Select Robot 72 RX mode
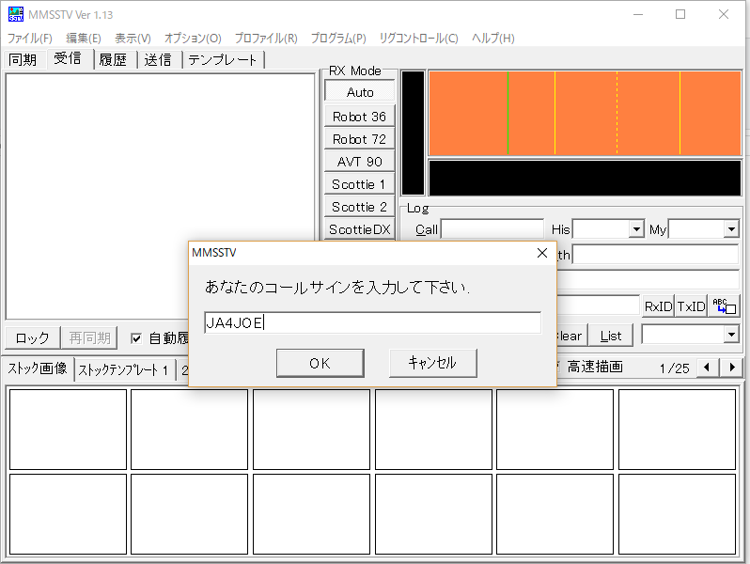This screenshot has width=750, height=564. click(360, 139)
